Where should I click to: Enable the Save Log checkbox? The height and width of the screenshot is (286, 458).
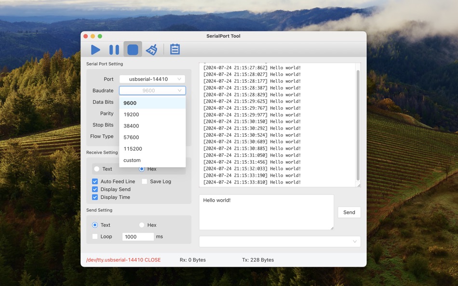point(144,182)
